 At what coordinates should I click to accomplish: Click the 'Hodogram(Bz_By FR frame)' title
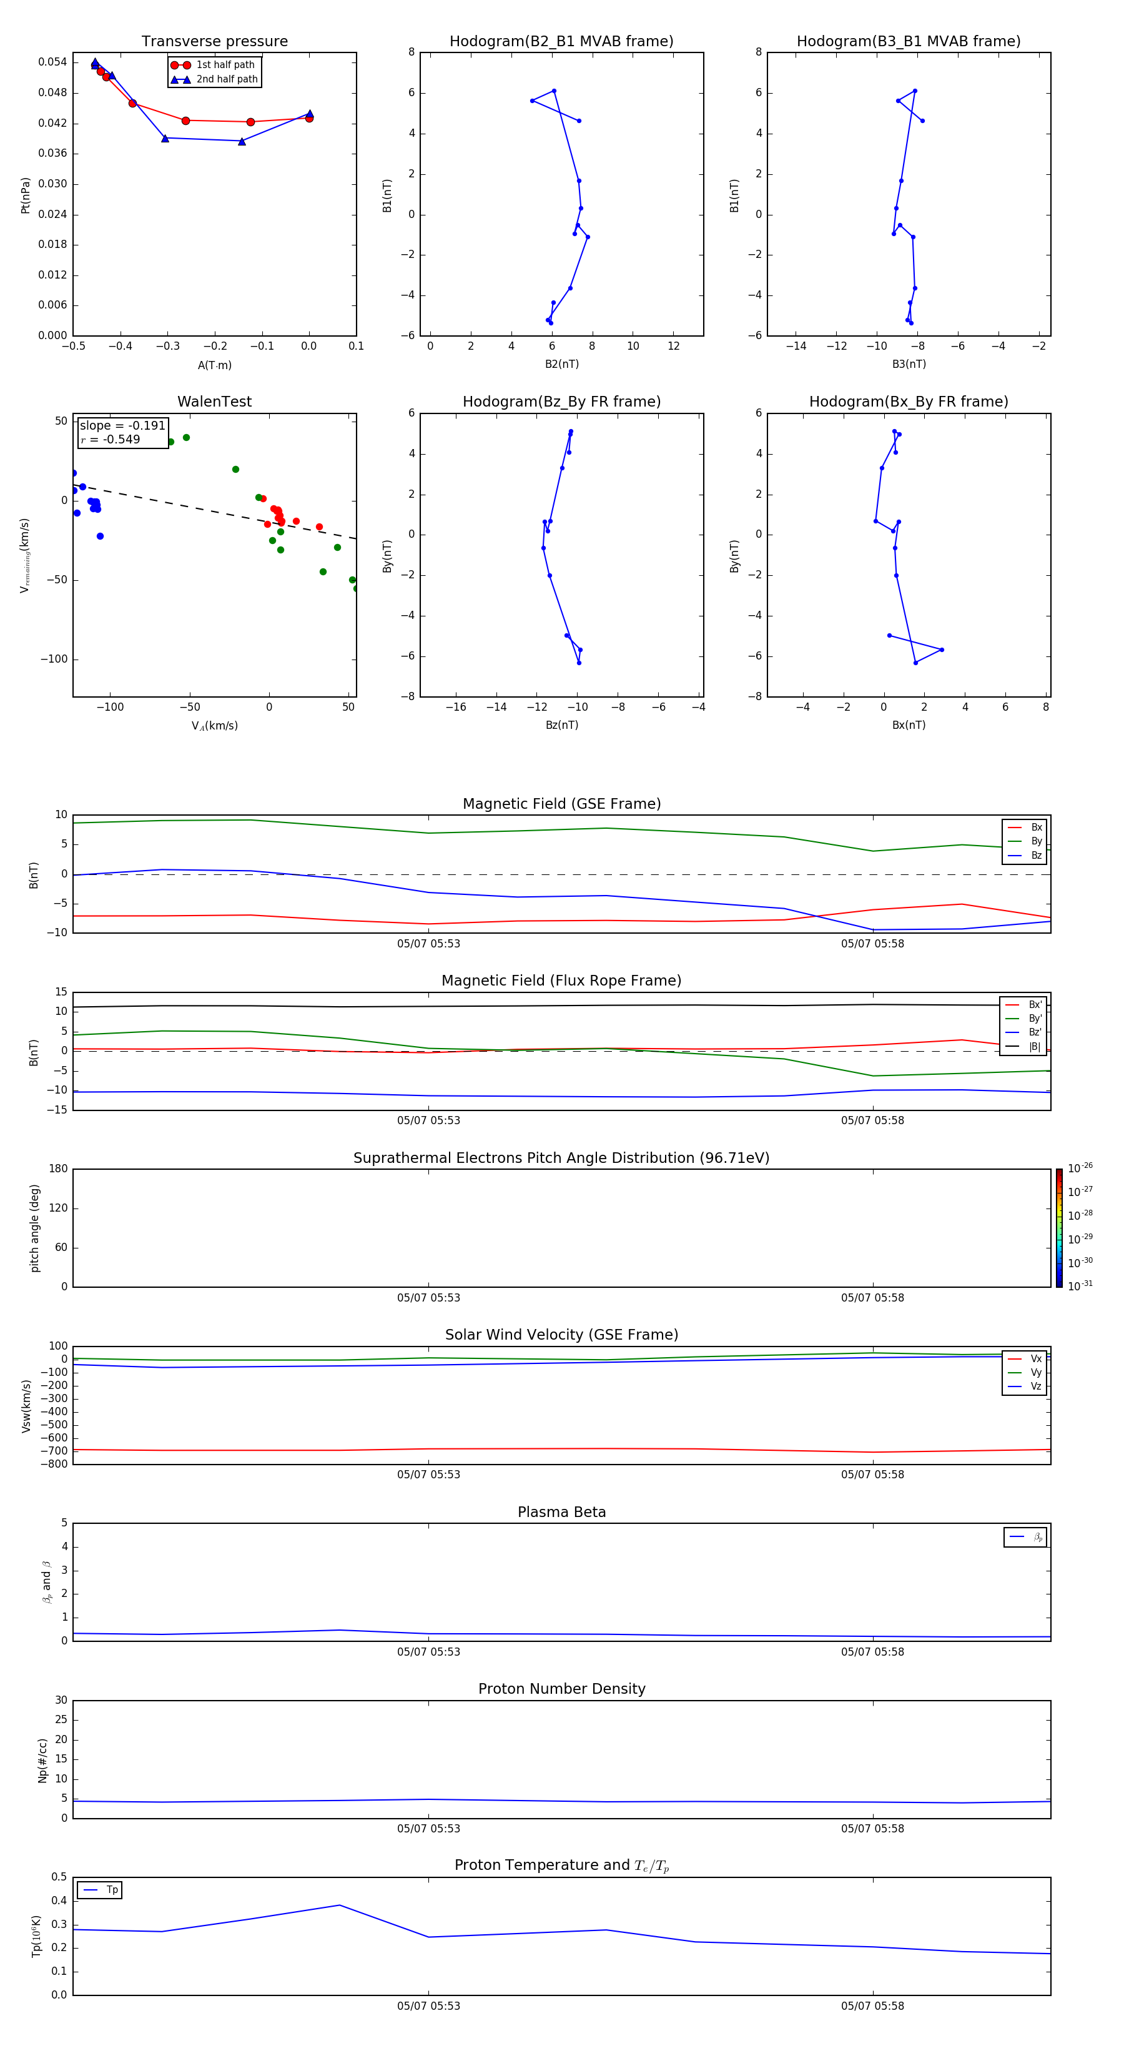[x=561, y=402]
